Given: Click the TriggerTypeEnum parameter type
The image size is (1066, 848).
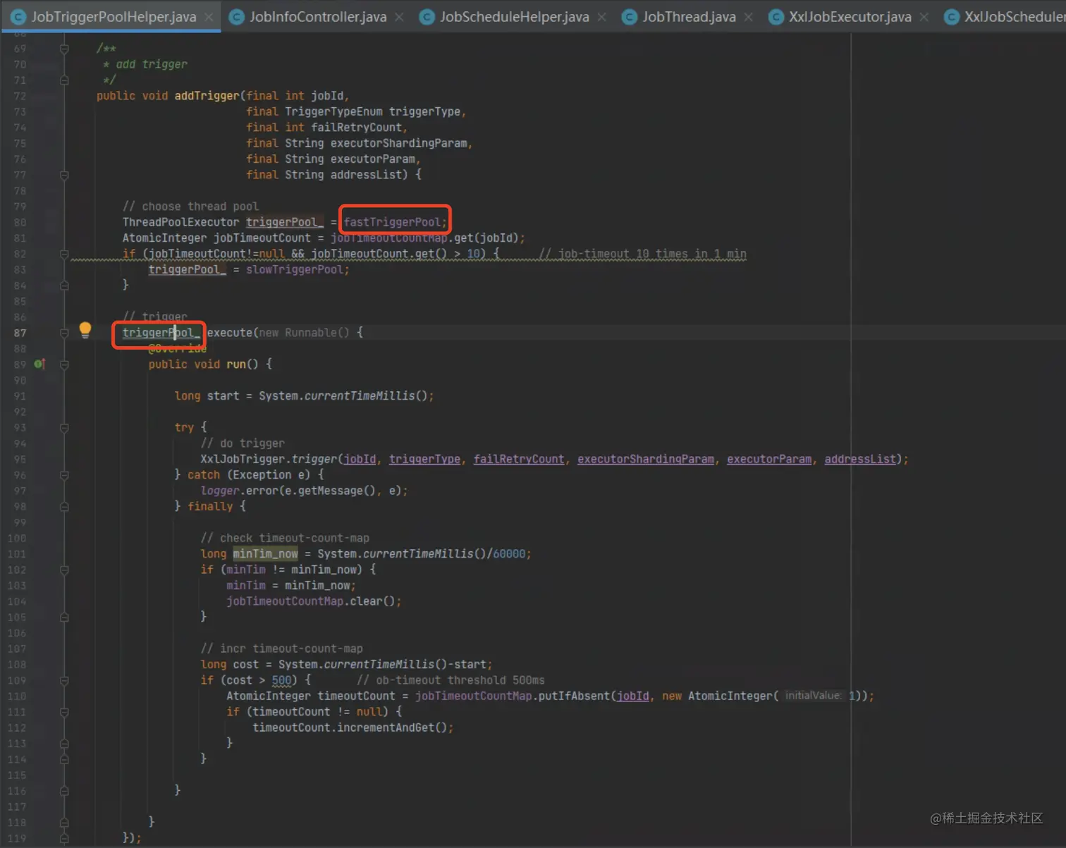Looking at the screenshot, I should tap(333, 111).
